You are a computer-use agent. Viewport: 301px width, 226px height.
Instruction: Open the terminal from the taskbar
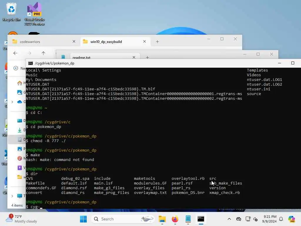(201, 219)
